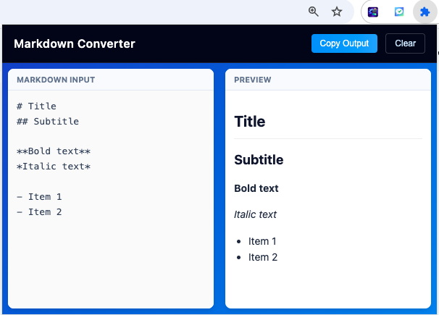Click the rendered Title heading in preview

tap(250, 122)
